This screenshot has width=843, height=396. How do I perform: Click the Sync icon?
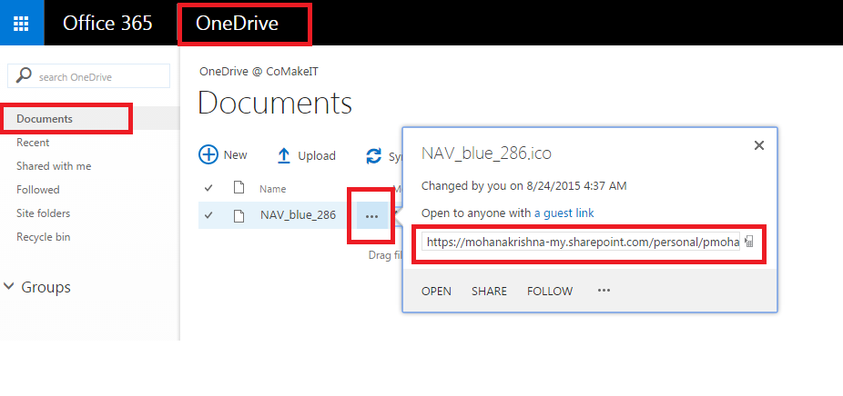click(x=373, y=156)
